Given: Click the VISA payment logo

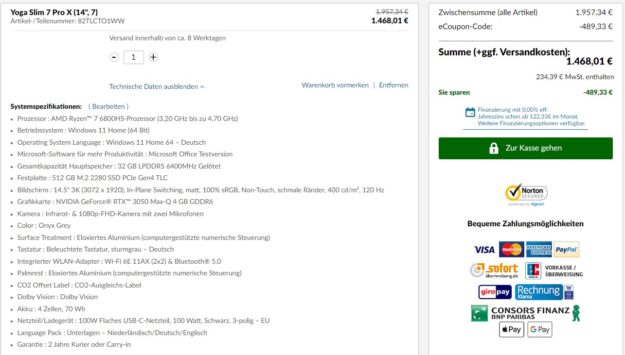Looking at the screenshot, I should [x=484, y=250].
